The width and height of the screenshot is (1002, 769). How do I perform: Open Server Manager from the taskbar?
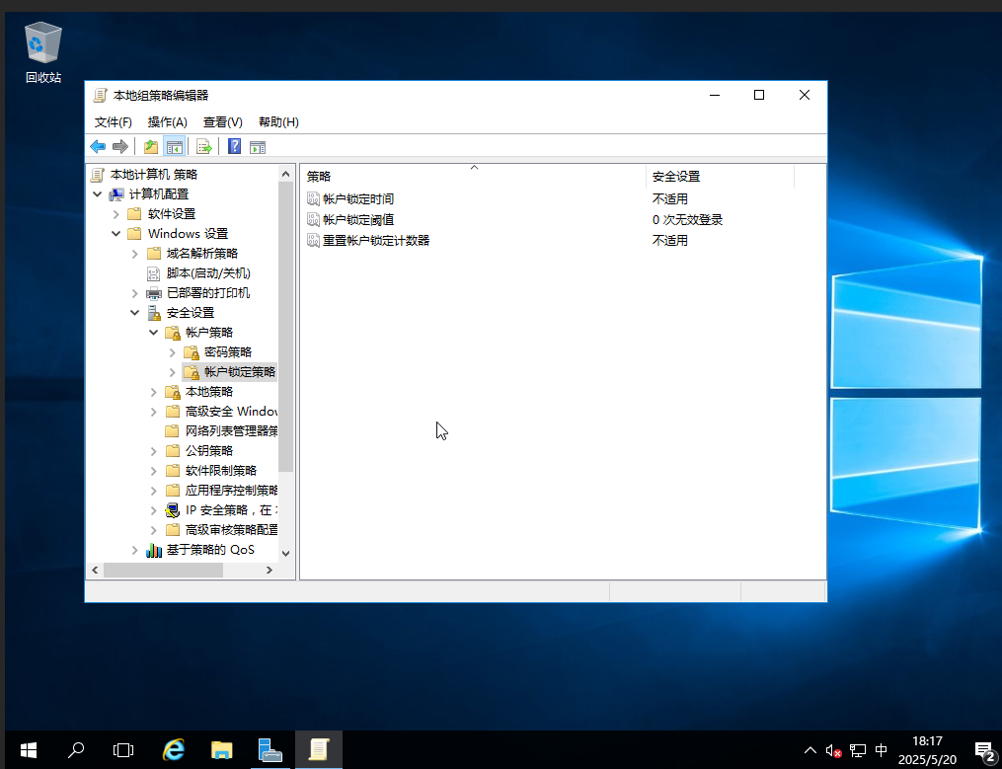pos(270,750)
